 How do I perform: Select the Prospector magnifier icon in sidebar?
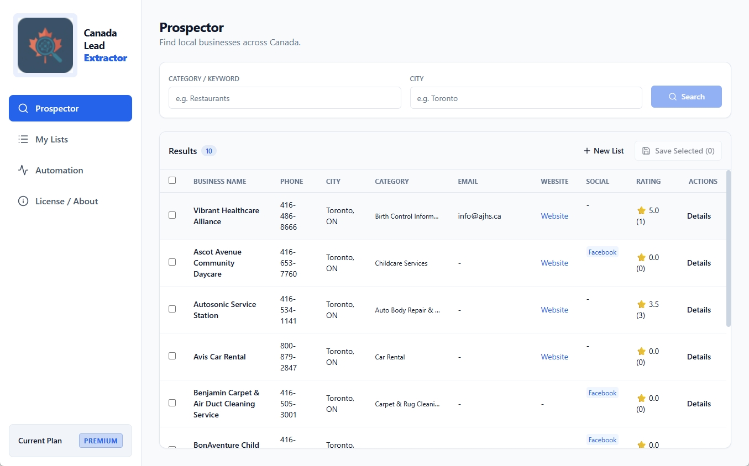point(23,108)
